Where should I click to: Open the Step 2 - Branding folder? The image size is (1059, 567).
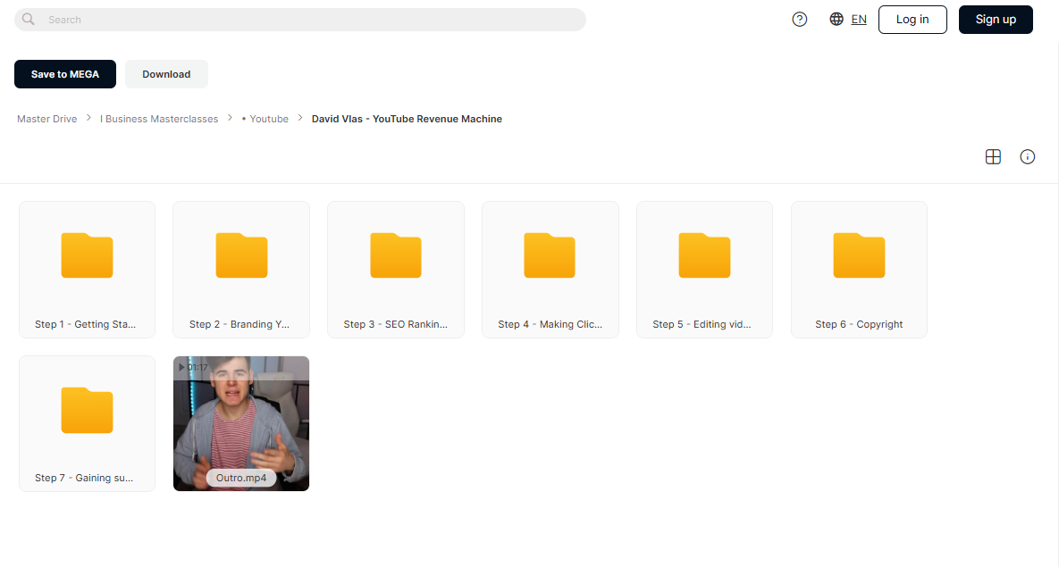241,270
